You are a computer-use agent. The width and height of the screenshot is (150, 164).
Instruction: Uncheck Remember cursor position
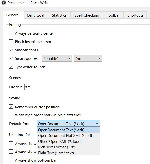[x=11, y=107]
